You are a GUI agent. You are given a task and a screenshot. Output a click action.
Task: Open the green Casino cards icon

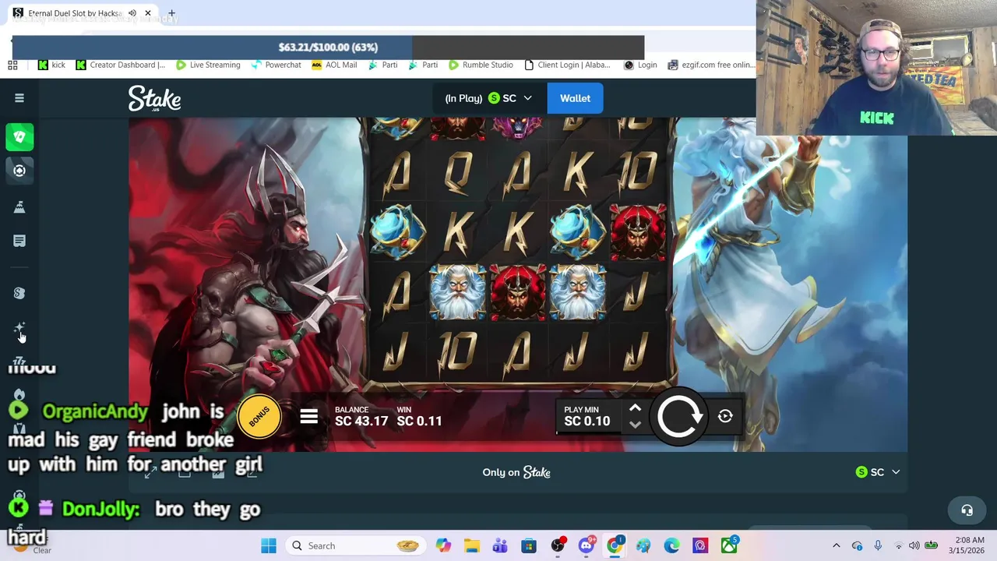(19, 137)
